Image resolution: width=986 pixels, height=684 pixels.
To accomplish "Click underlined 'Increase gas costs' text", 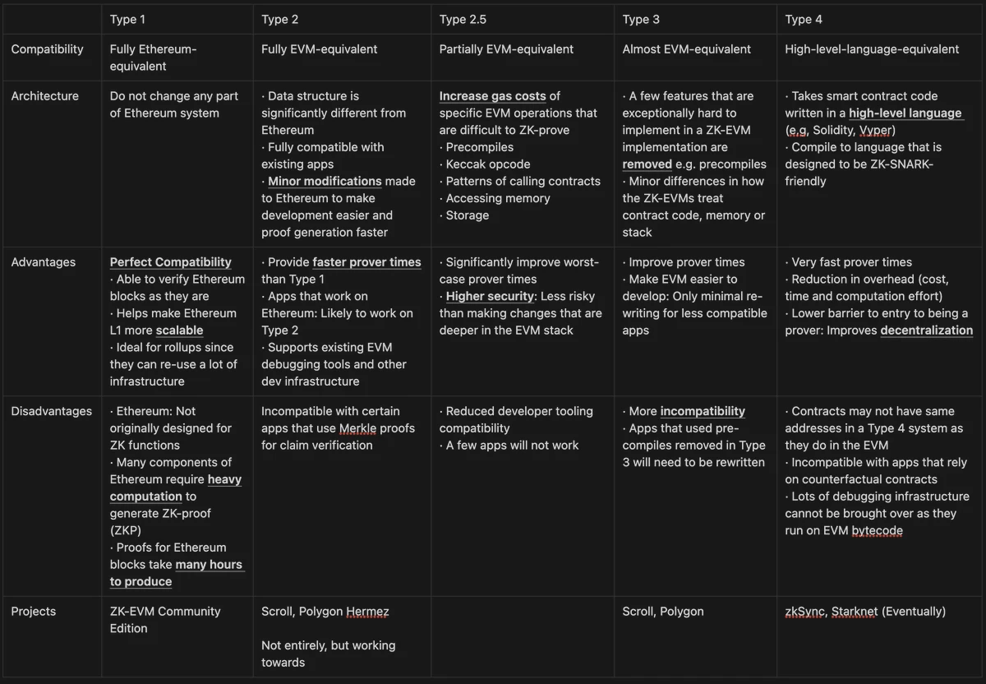I will pyautogui.click(x=492, y=96).
